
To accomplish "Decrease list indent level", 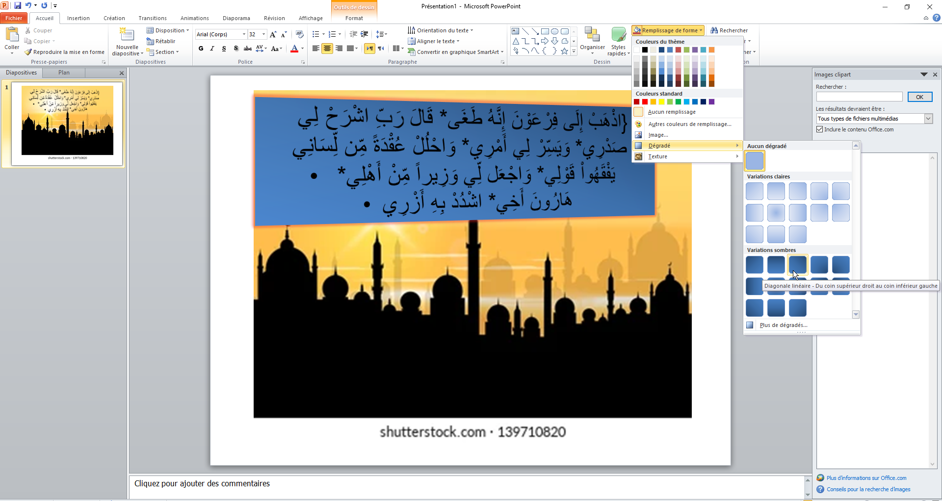I will click(353, 34).
